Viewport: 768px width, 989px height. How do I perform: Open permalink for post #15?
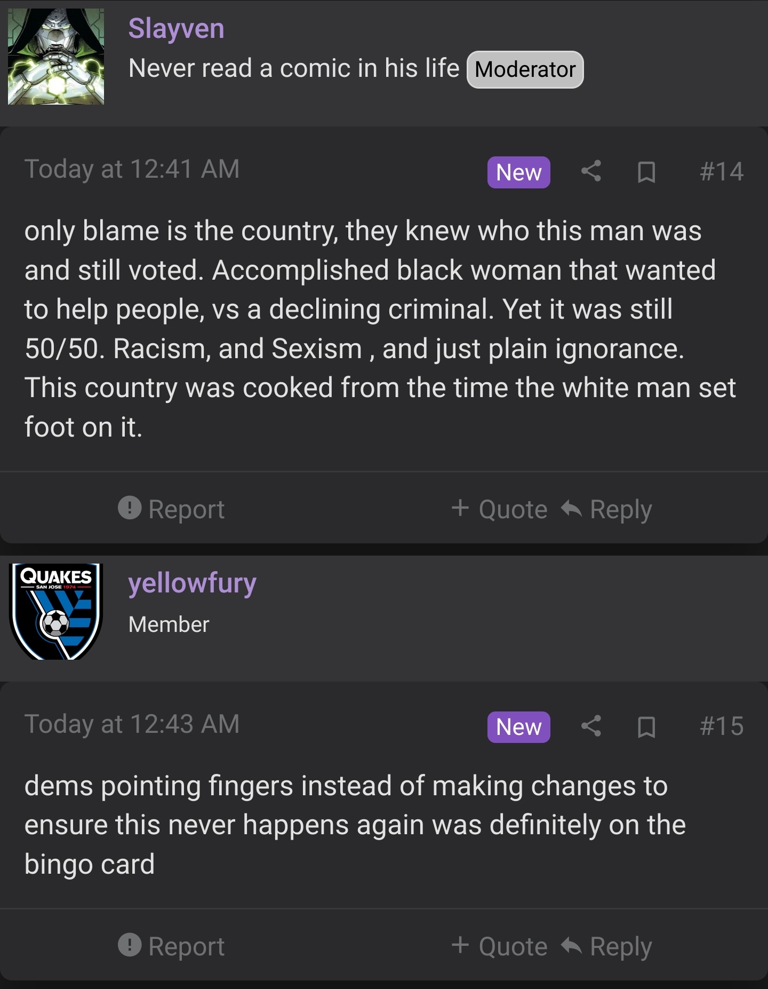[722, 726]
